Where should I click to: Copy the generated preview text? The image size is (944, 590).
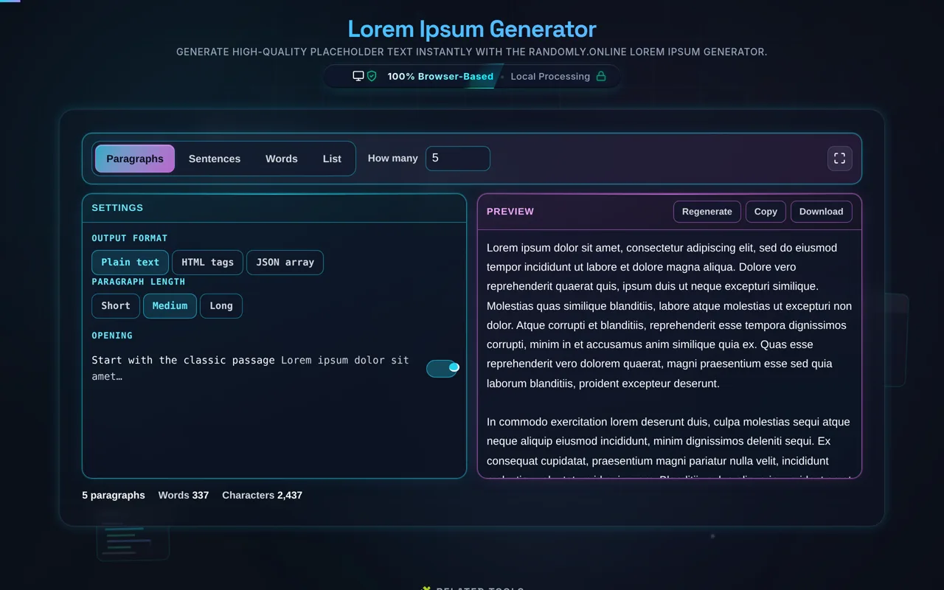tap(766, 212)
